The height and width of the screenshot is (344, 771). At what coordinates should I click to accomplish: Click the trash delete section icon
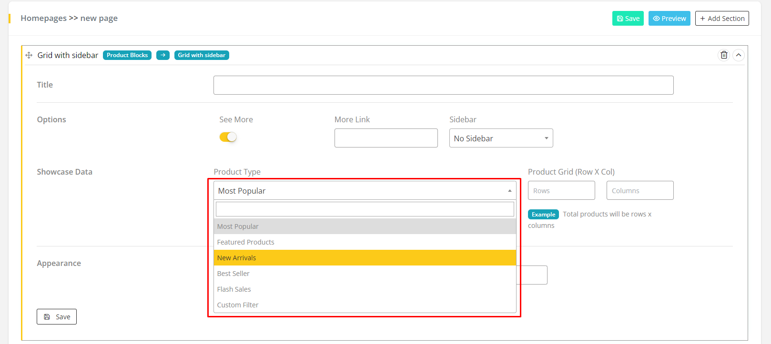coord(724,55)
